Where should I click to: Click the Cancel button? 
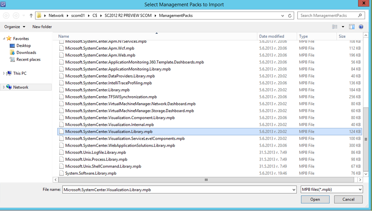pos(348,199)
